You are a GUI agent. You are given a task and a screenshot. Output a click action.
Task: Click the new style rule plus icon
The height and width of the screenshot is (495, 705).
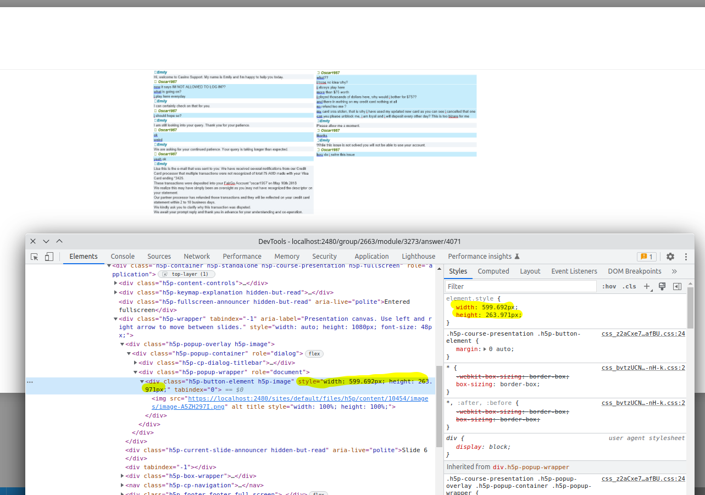[647, 286]
